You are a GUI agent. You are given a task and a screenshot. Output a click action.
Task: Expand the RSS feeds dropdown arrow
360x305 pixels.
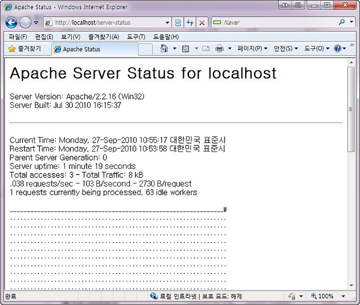point(196,48)
